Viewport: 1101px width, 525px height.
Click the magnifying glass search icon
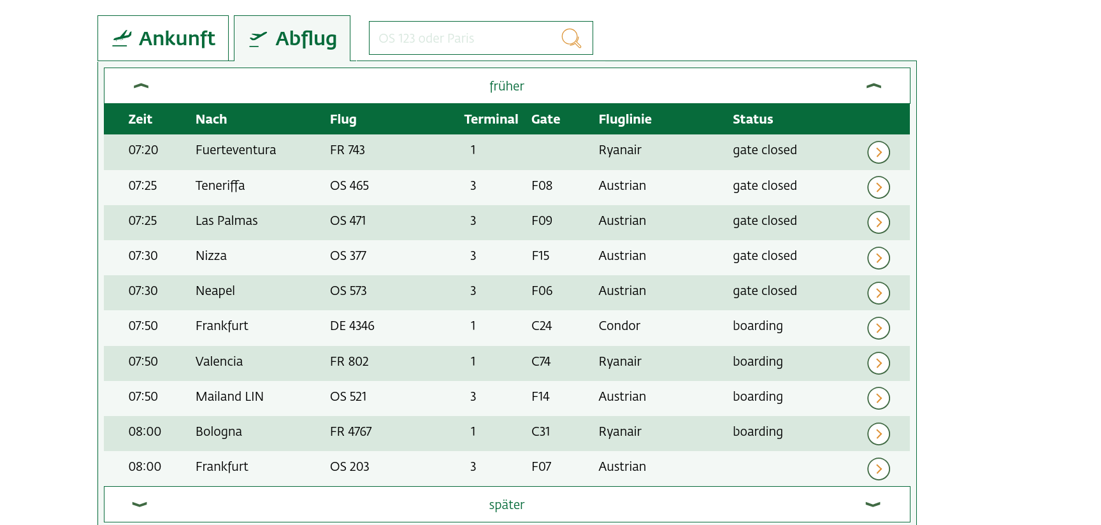(x=571, y=38)
